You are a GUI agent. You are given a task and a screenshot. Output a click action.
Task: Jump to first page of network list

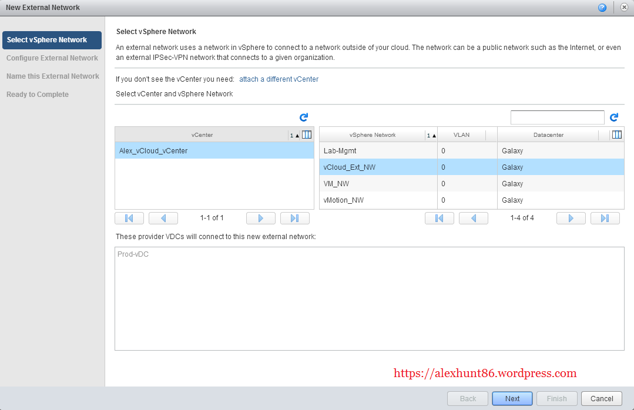click(440, 218)
